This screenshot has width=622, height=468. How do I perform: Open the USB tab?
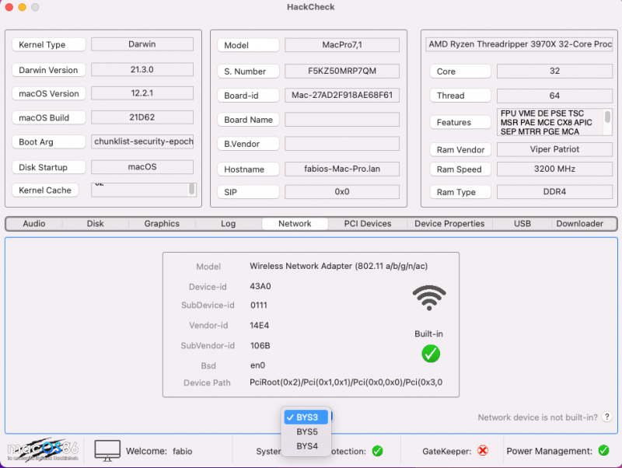[522, 224]
